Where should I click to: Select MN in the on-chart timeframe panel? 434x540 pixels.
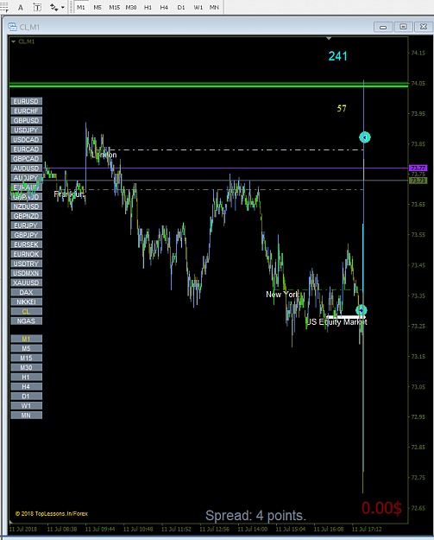coord(26,416)
